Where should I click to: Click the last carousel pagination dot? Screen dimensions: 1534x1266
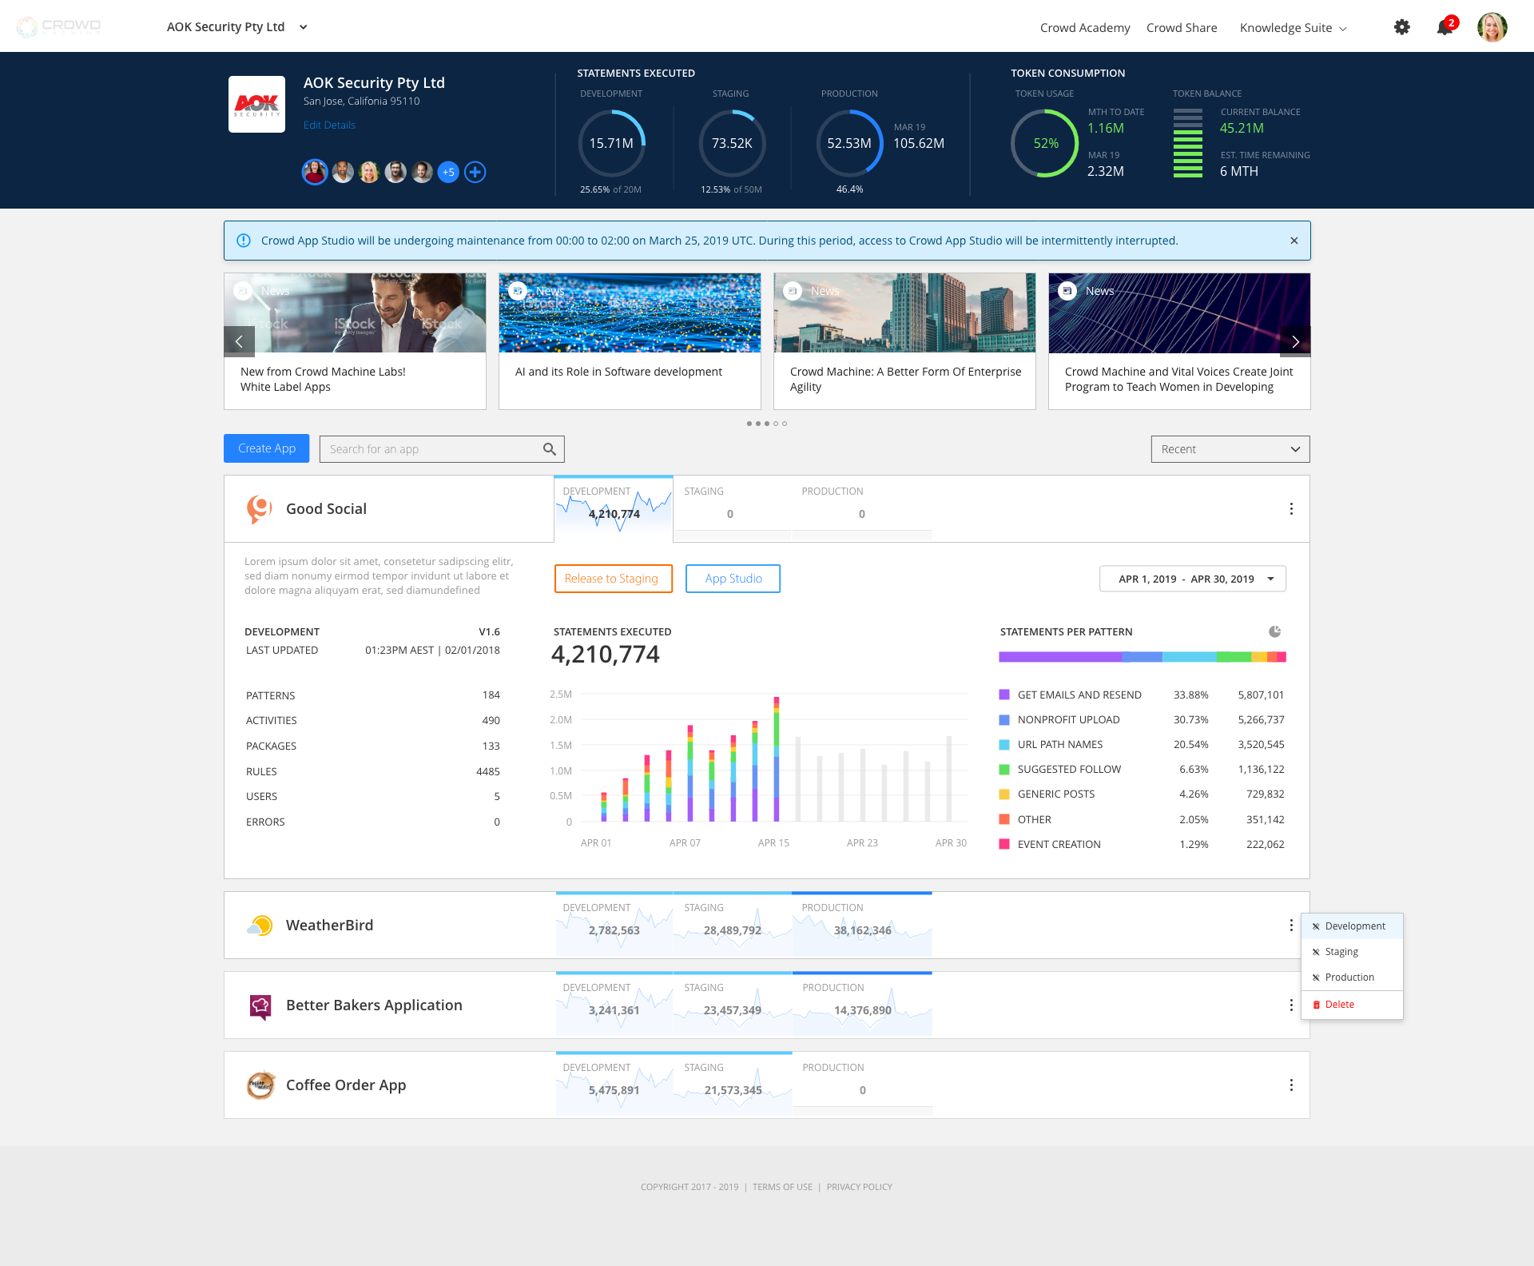[785, 424]
